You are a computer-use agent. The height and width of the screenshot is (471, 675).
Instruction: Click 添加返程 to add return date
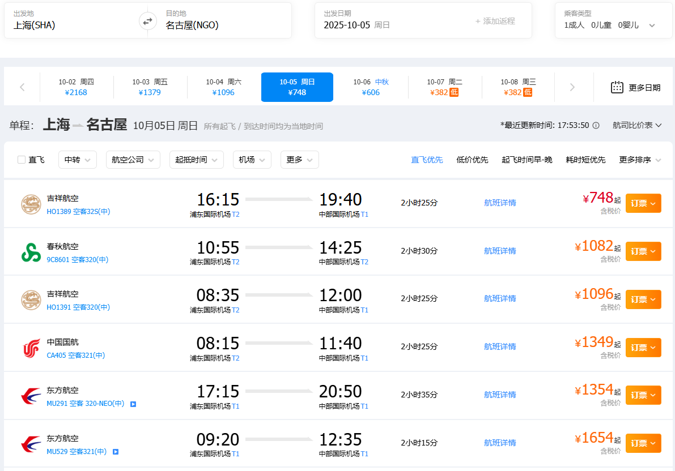tap(495, 21)
